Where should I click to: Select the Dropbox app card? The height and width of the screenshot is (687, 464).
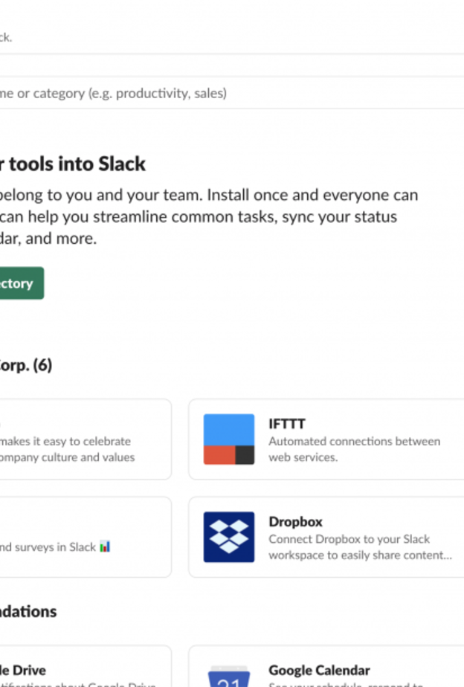coord(327,537)
